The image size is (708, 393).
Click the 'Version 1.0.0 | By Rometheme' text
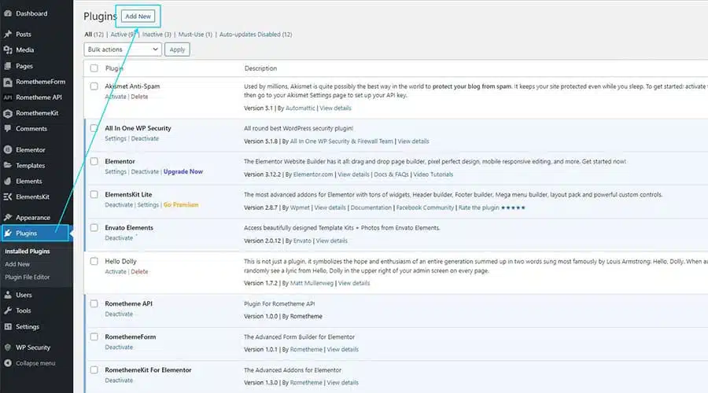[x=283, y=316]
